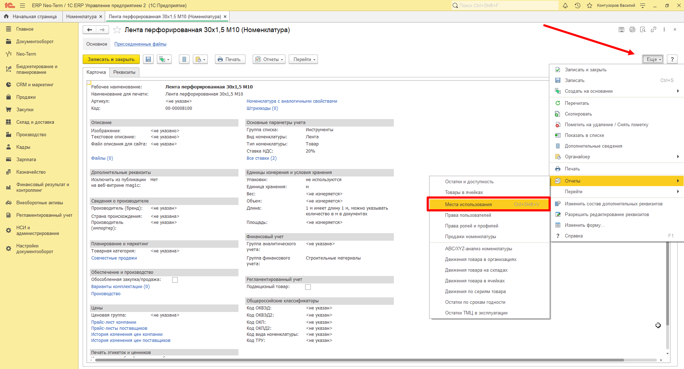Open the history clock icon in title bar

[577, 5]
